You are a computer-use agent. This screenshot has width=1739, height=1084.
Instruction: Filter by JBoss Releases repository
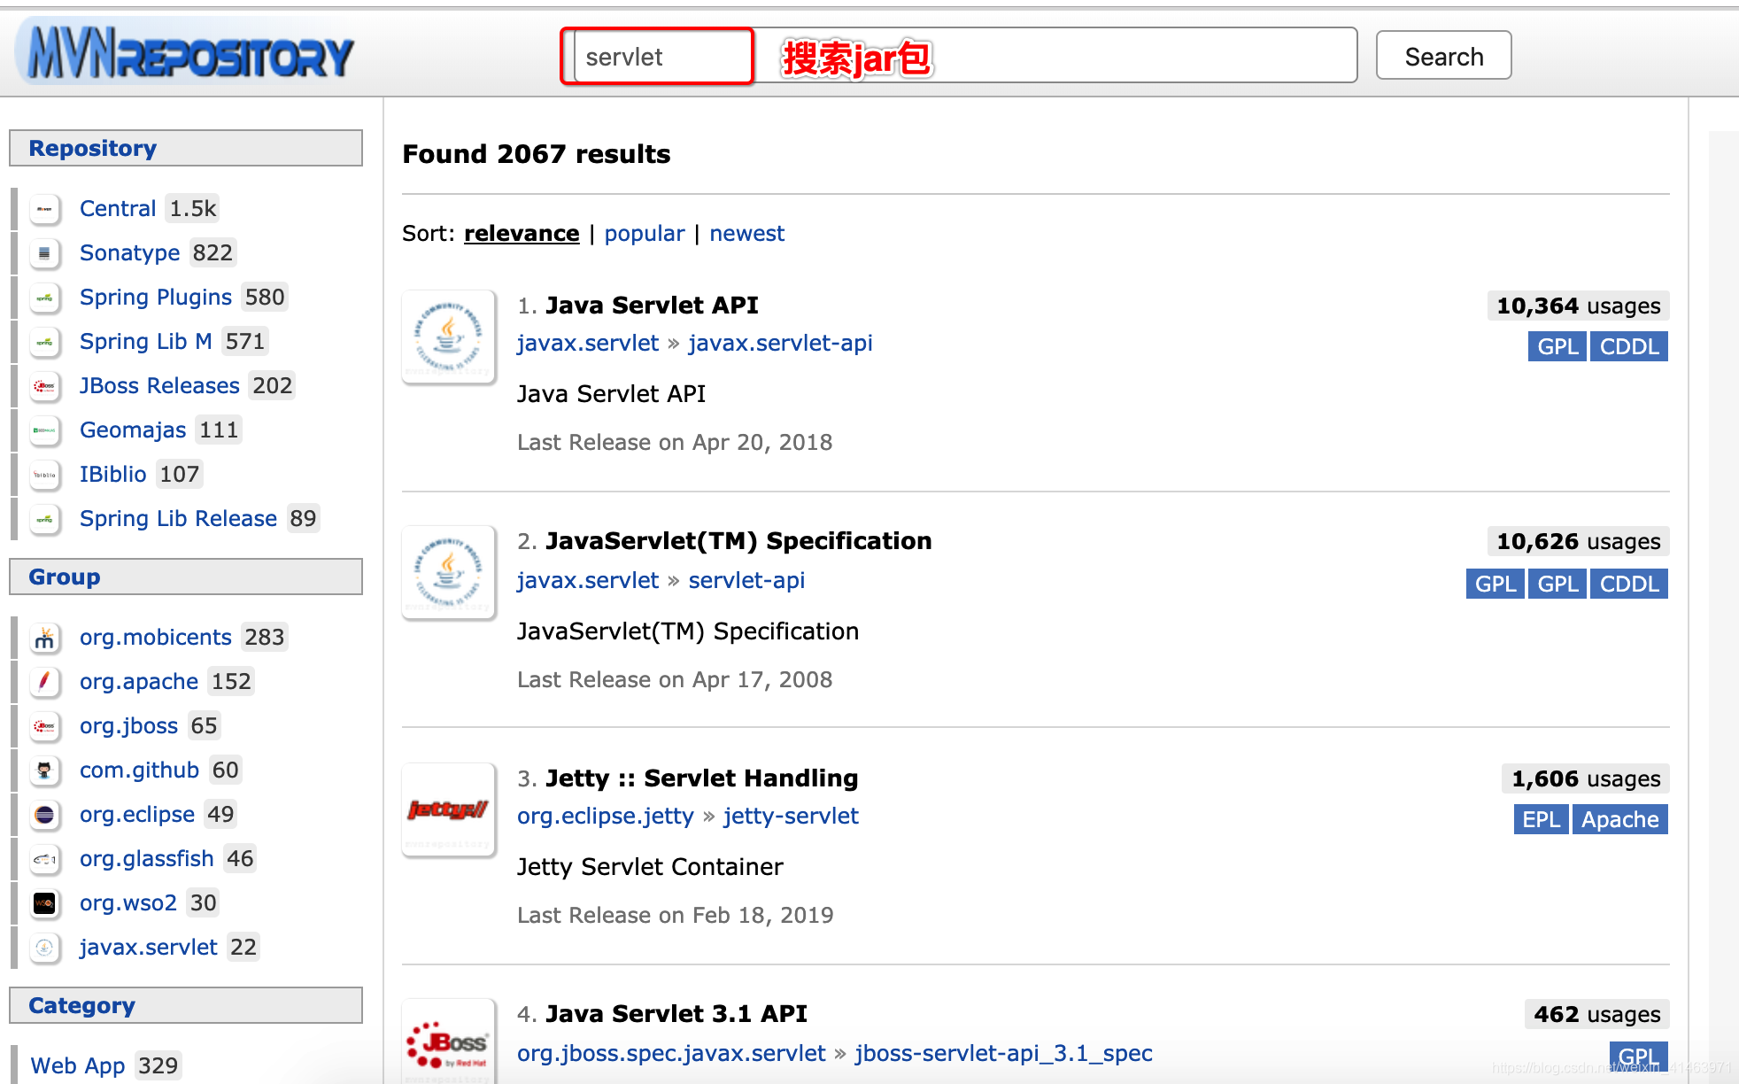[159, 386]
